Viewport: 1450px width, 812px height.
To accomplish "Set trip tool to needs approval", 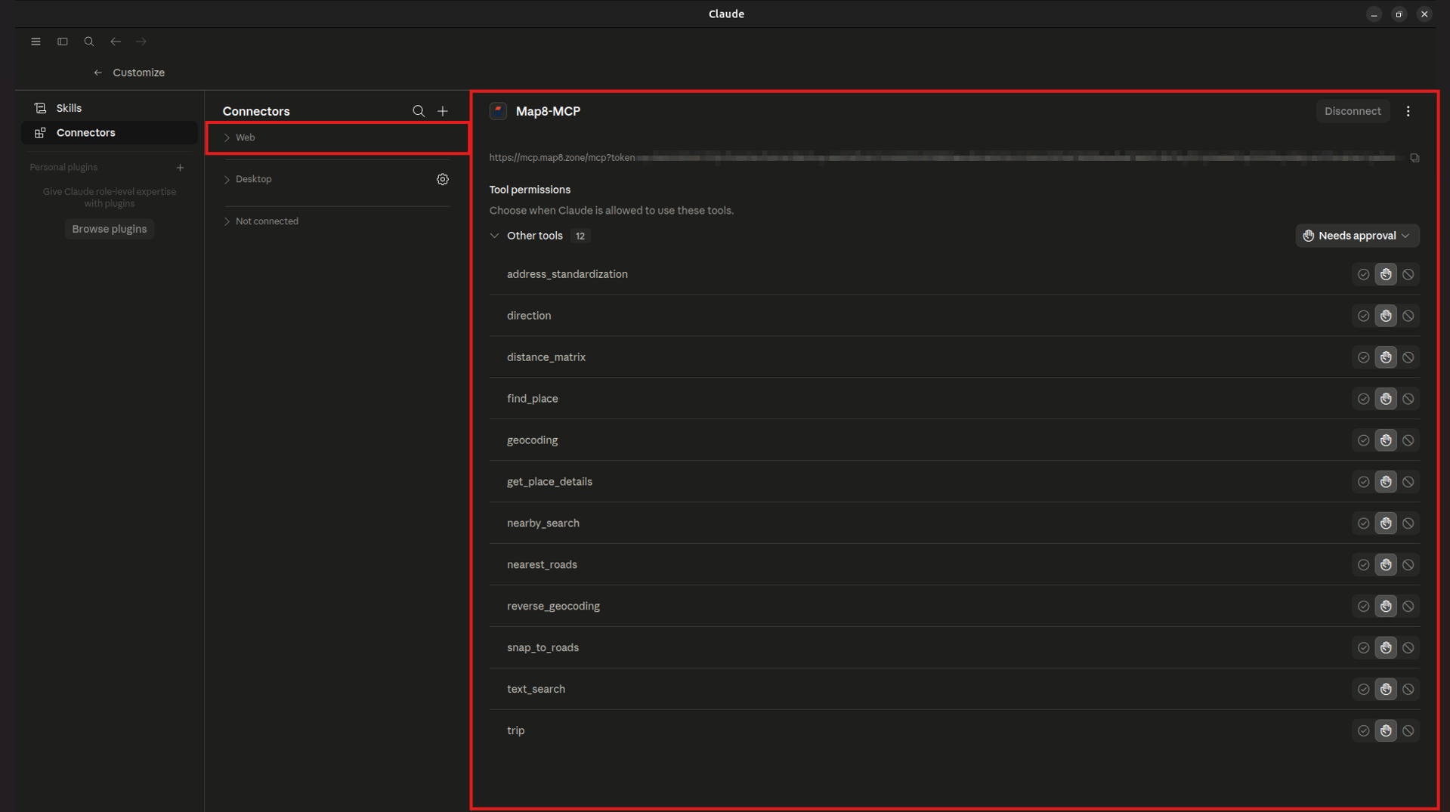I will [x=1386, y=731].
